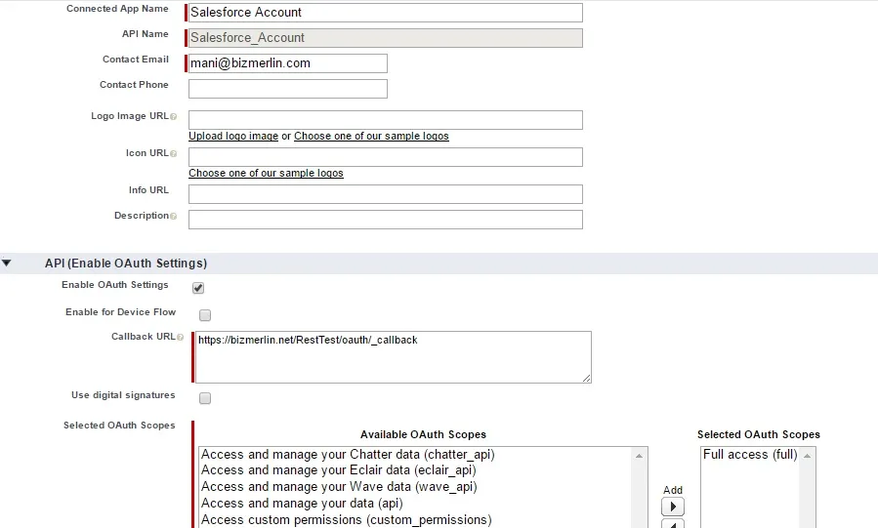Collapse the API (Enable OAuth Settings) section
The image size is (878, 528).
[6, 263]
